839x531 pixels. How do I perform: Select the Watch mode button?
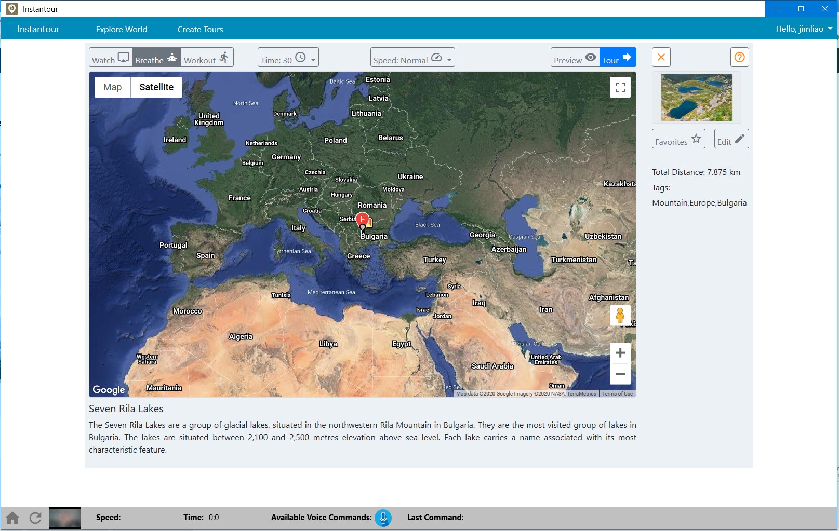(x=111, y=58)
